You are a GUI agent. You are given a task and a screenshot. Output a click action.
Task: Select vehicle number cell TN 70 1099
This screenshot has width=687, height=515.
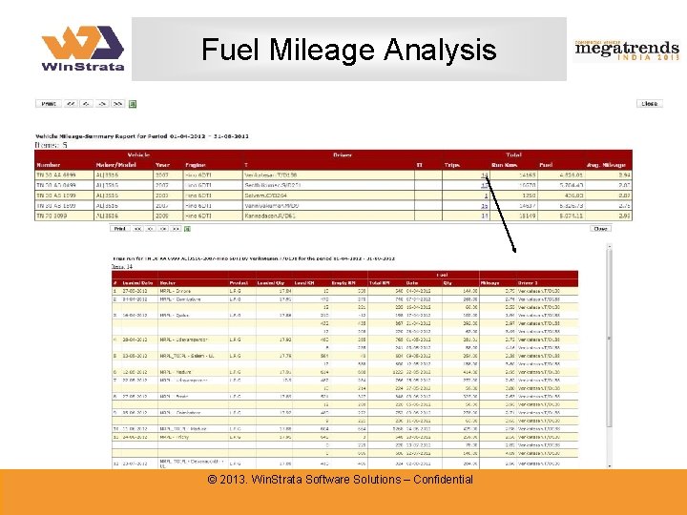(x=64, y=216)
